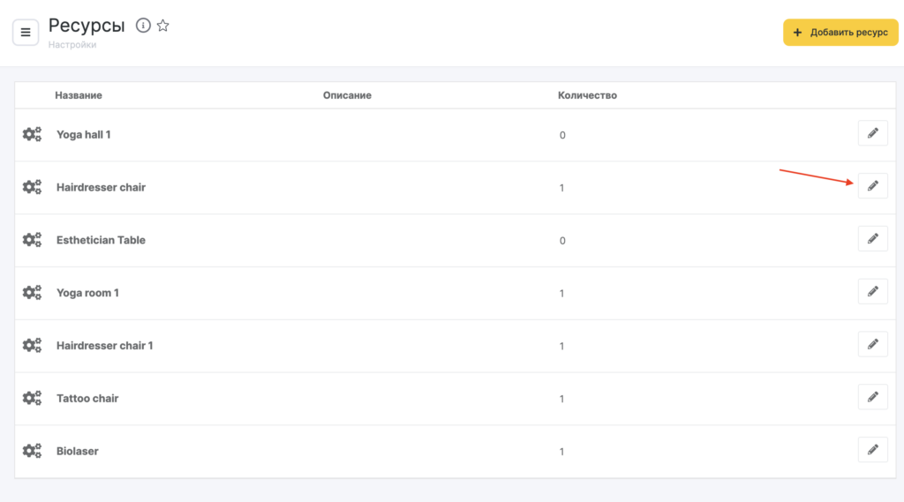Select the Yoga room 1 name
Screen dimensions: 904x502
87,293
